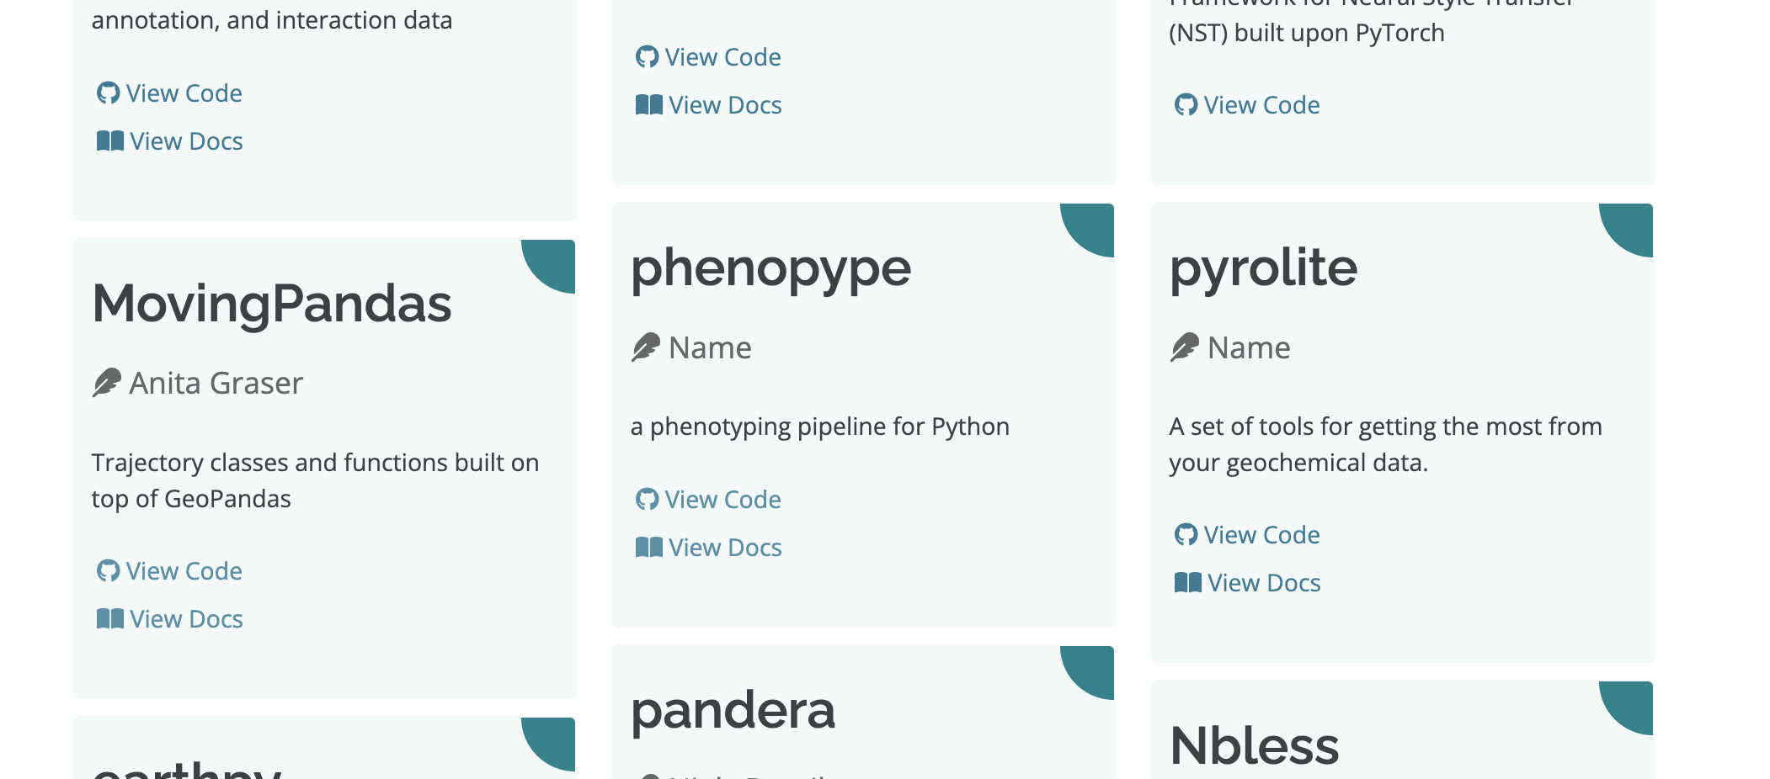Viewport: 1770px width, 779px height.
Task: Click feather icon in pyrolite card
Action: click(x=1185, y=347)
